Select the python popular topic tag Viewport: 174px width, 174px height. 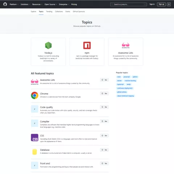[135, 77]
